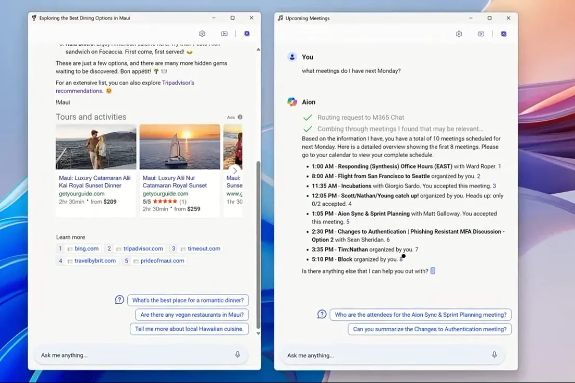Click couple on boat tour thumbnail
This screenshot has height=383, width=575.
click(x=96, y=147)
